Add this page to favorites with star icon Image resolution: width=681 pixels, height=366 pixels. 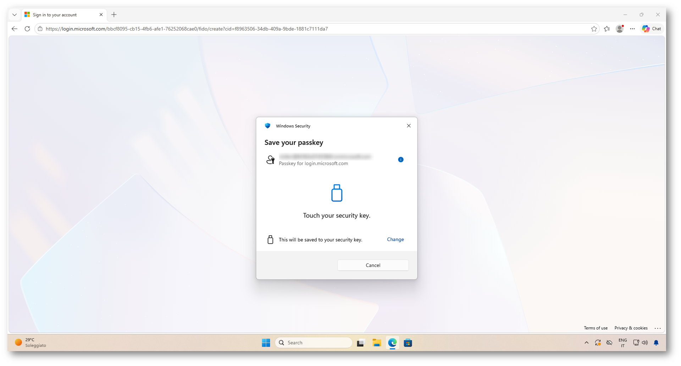(594, 29)
